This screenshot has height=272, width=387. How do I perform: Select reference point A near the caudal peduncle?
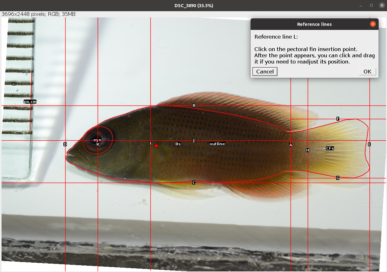[x=290, y=145]
